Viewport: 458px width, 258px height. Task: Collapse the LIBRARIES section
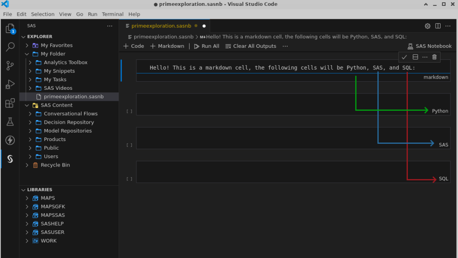23,190
